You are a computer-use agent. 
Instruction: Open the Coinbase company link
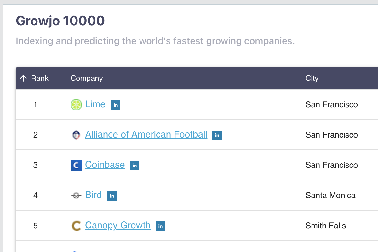coord(105,165)
